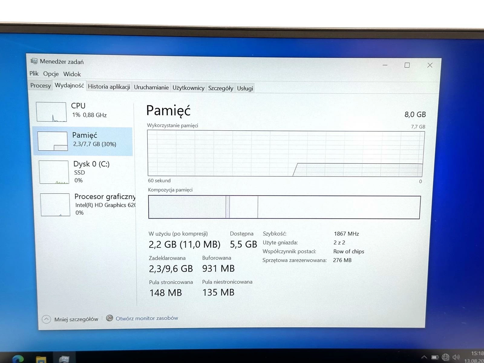Switch to the Procesy tab
The width and height of the screenshot is (484, 363).
(x=41, y=86)
